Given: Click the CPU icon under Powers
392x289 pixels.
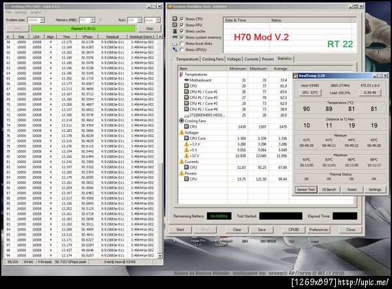Looking at the screenshot, I should click(186, 179).
